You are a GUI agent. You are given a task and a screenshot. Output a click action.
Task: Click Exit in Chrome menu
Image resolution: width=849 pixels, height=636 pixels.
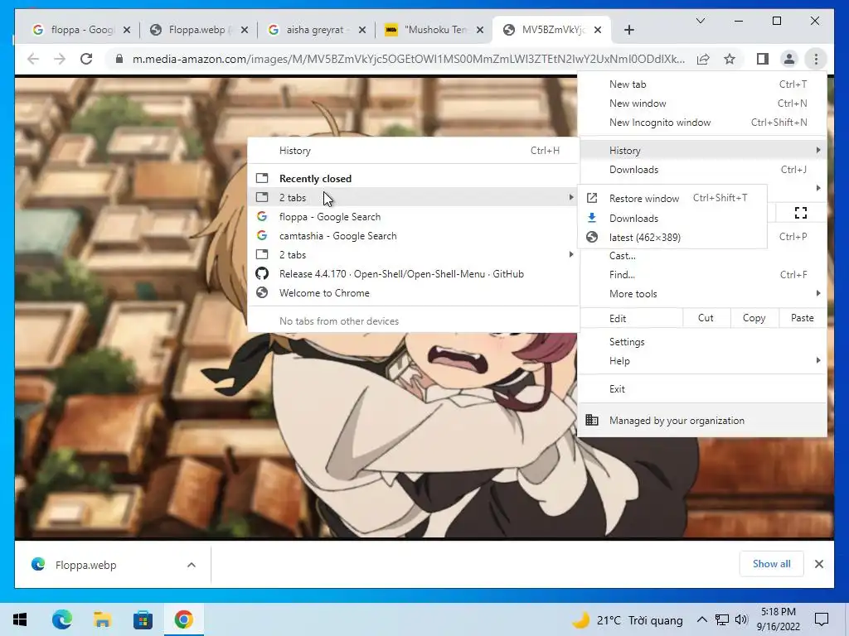tap(702, 389)
